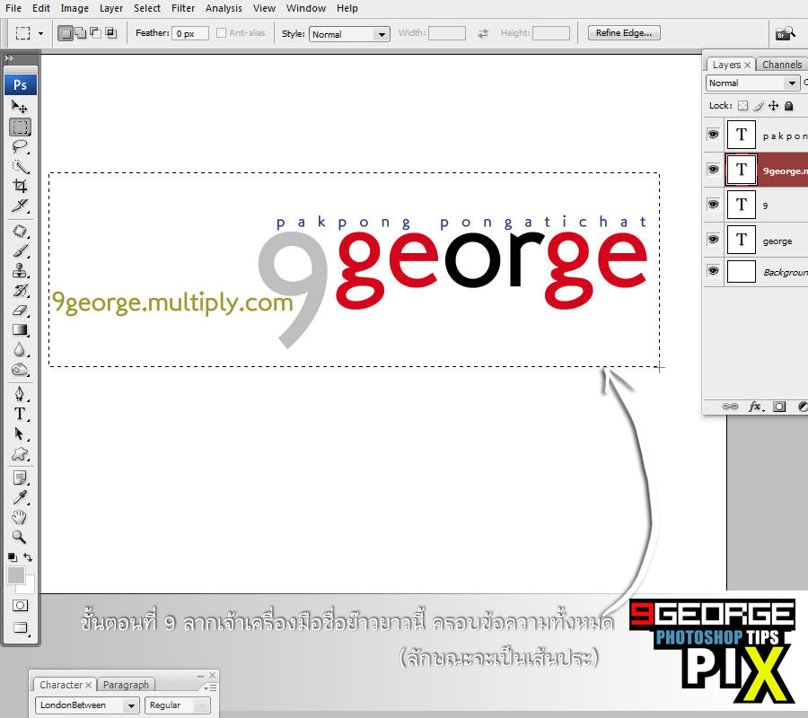Click the Link Layers icon

730,407
